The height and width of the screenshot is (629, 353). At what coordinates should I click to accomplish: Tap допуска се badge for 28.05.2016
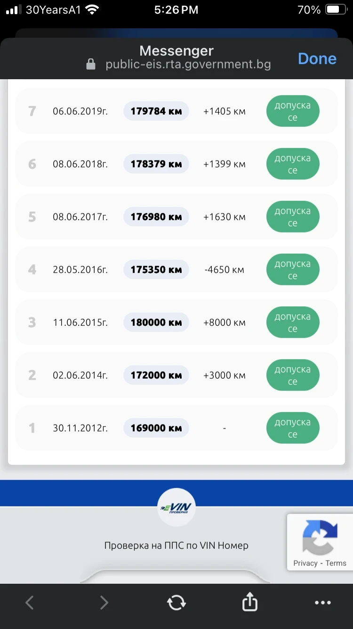[293, 270]
